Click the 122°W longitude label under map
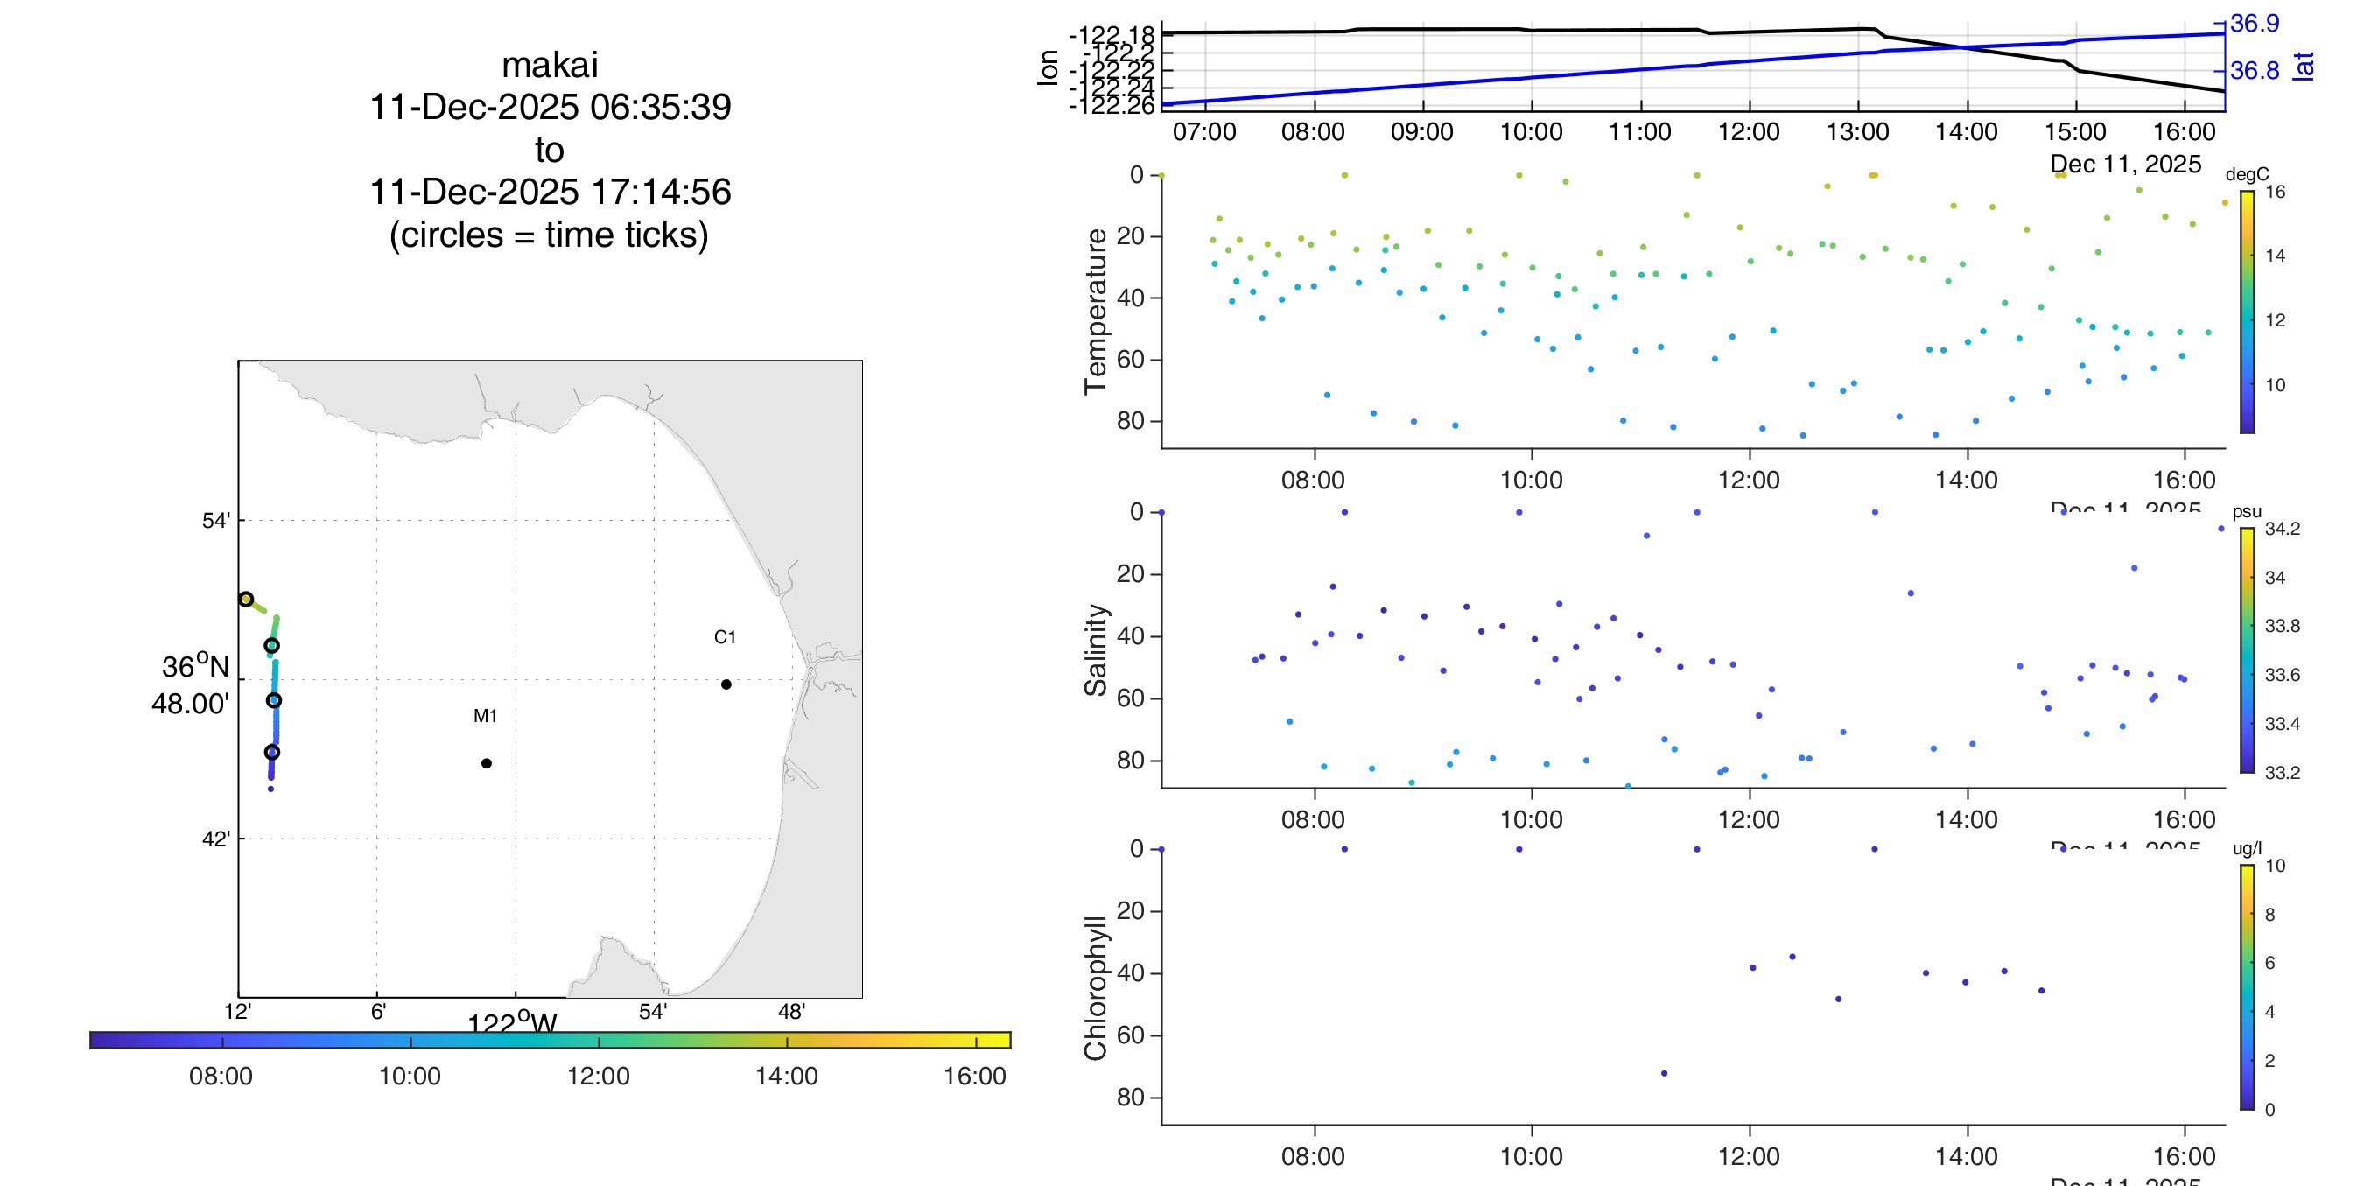The height and width of the screenshot is (1186, 2371). click(512, 1023)
